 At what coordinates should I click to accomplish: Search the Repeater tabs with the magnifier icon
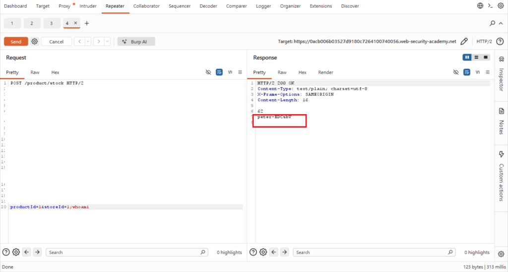pos(492,23)
